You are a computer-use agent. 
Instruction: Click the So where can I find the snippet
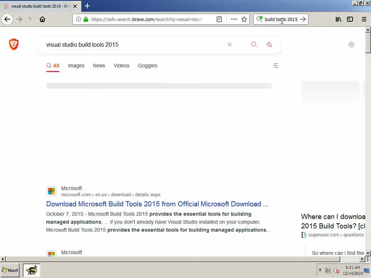338,253
